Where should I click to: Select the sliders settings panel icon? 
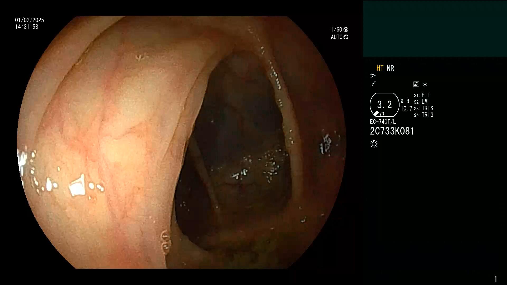[416, 84]
